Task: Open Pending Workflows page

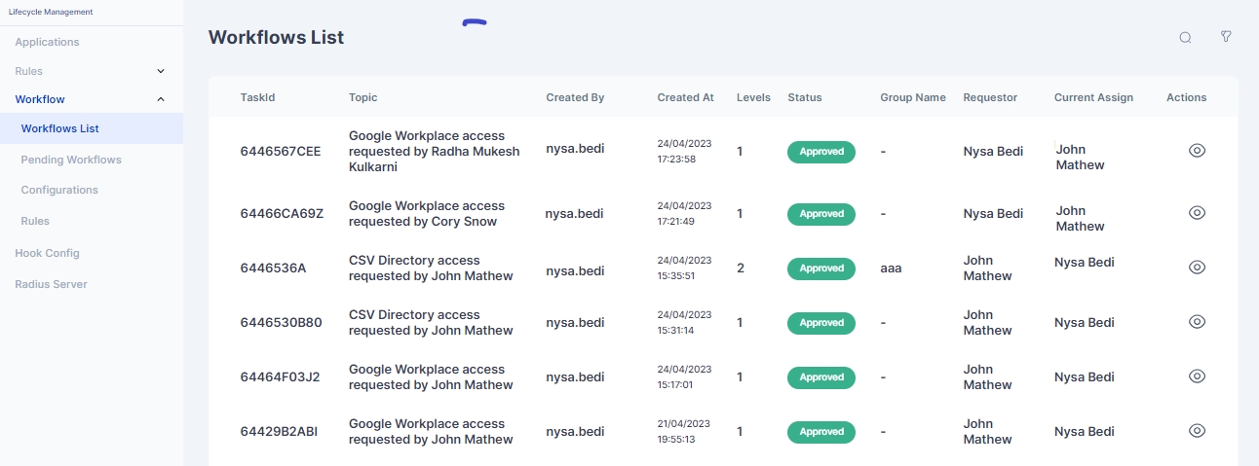Action: (x=71, y=160)
